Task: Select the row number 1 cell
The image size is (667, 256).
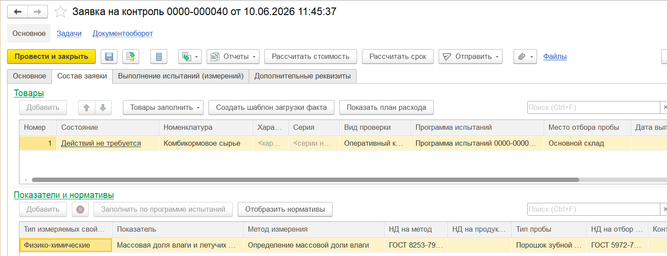Action: coord(38,144)
